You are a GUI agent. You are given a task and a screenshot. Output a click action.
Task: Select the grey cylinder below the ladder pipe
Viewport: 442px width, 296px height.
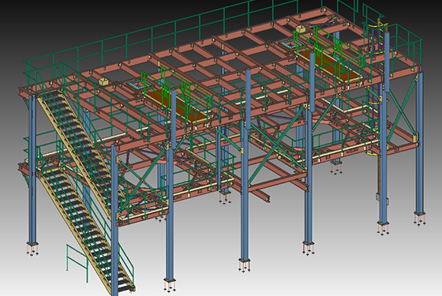click(382, 199)
